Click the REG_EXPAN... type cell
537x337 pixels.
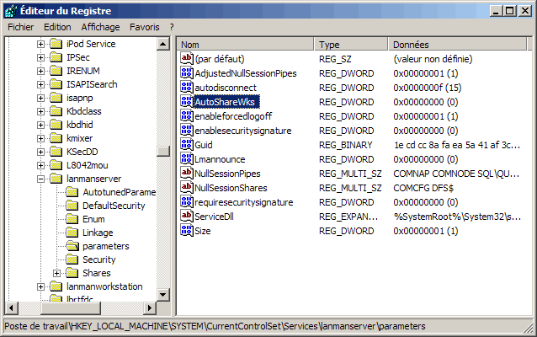coord(348,217)
